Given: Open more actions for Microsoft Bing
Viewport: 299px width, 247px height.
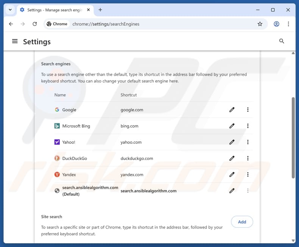Looking at the screenshot, I should coord(248,126).
